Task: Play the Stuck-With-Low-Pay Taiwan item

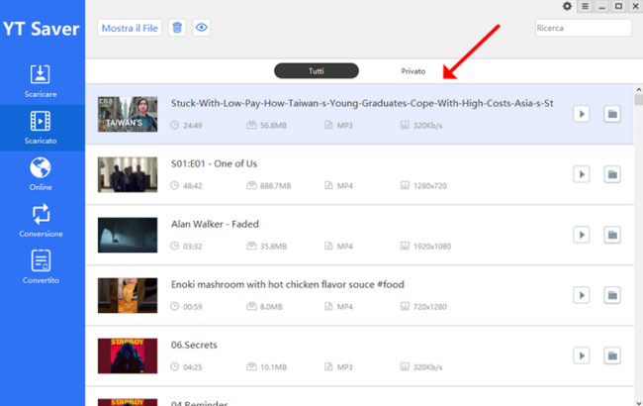Action: click(582, 114)
